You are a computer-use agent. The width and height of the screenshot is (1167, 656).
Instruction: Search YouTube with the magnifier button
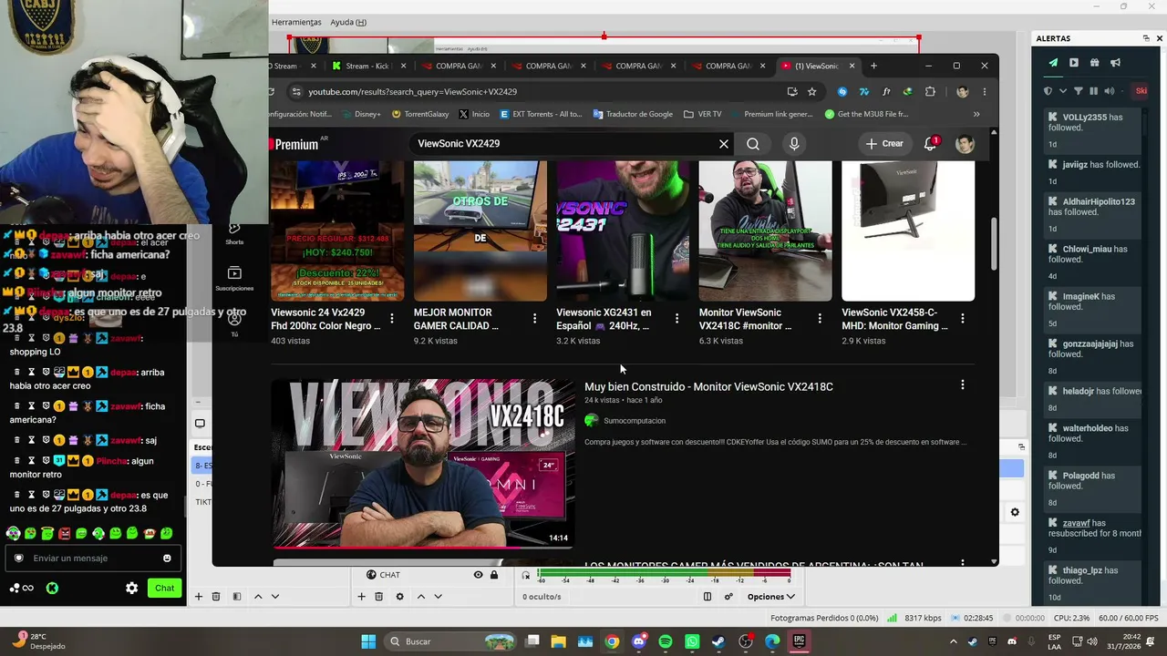[x=753, y=144]
